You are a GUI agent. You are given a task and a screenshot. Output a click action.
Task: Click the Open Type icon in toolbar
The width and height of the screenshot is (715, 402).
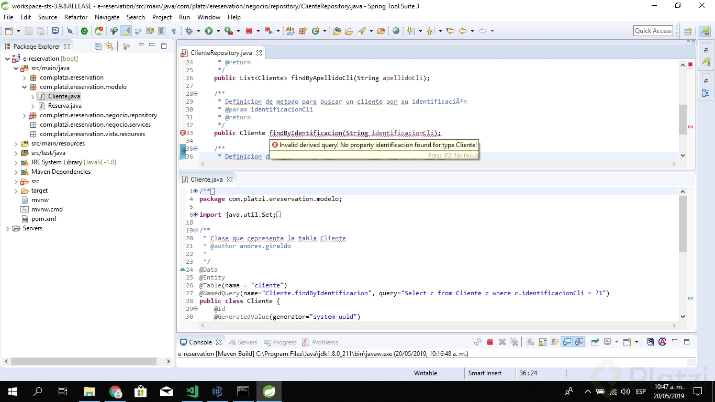[x=336, y=31]
